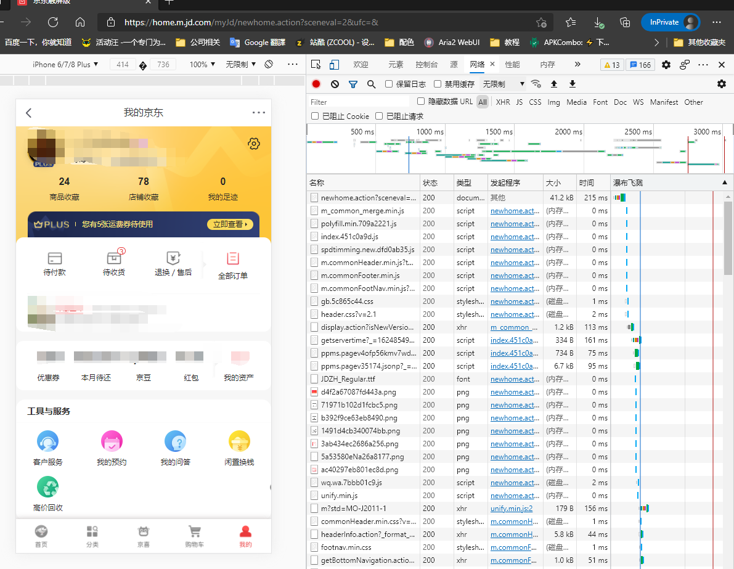Click the network overview timeline at 1500 ms
Viewport: 734px width, 569px height.
click(514, 149)
